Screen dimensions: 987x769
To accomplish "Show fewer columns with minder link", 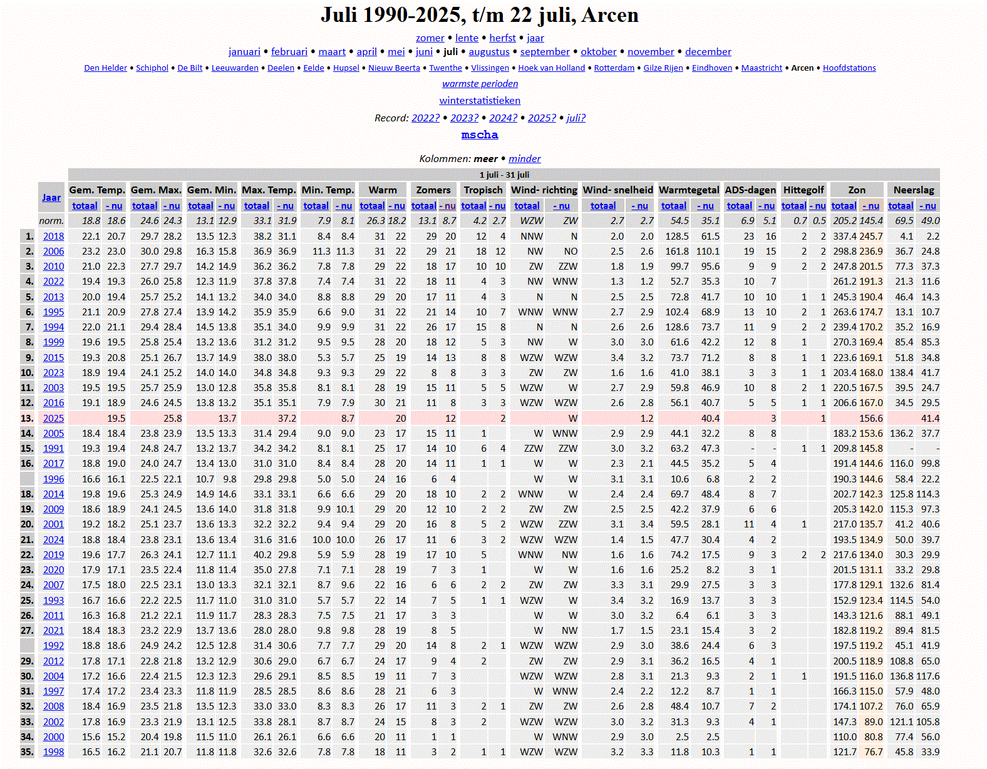I will pyautogui.click(x=524, y=159).
